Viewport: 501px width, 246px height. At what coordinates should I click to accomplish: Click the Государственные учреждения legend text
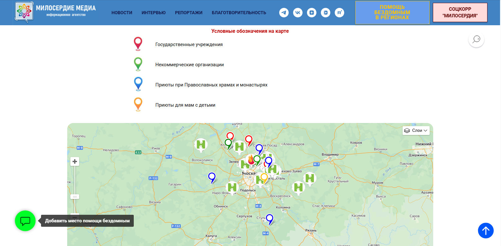[x=189, y=44]
